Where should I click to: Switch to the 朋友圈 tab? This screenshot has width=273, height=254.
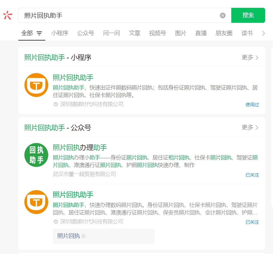pyautogui.click(x=224, y=33)
